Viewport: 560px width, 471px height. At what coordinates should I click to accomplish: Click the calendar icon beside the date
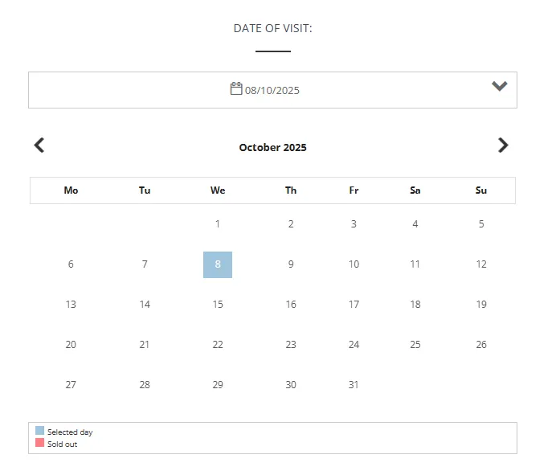236,88
